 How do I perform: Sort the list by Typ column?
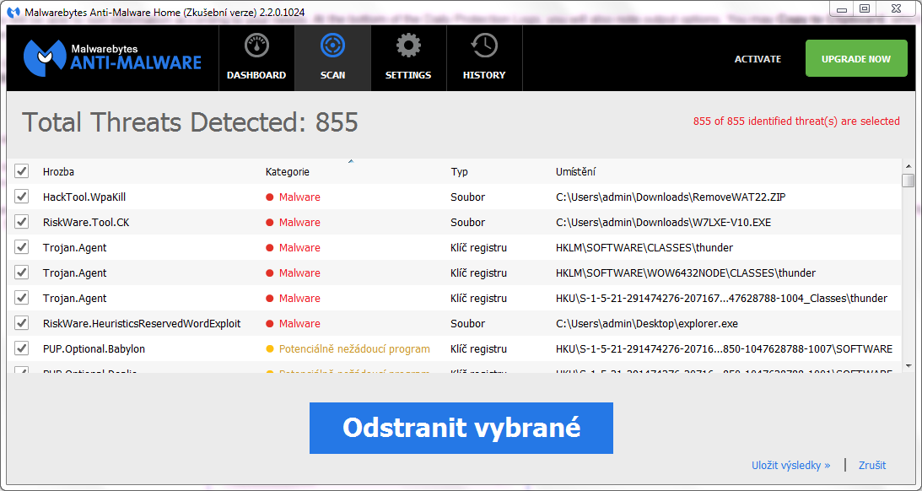(x=459, y=172)
